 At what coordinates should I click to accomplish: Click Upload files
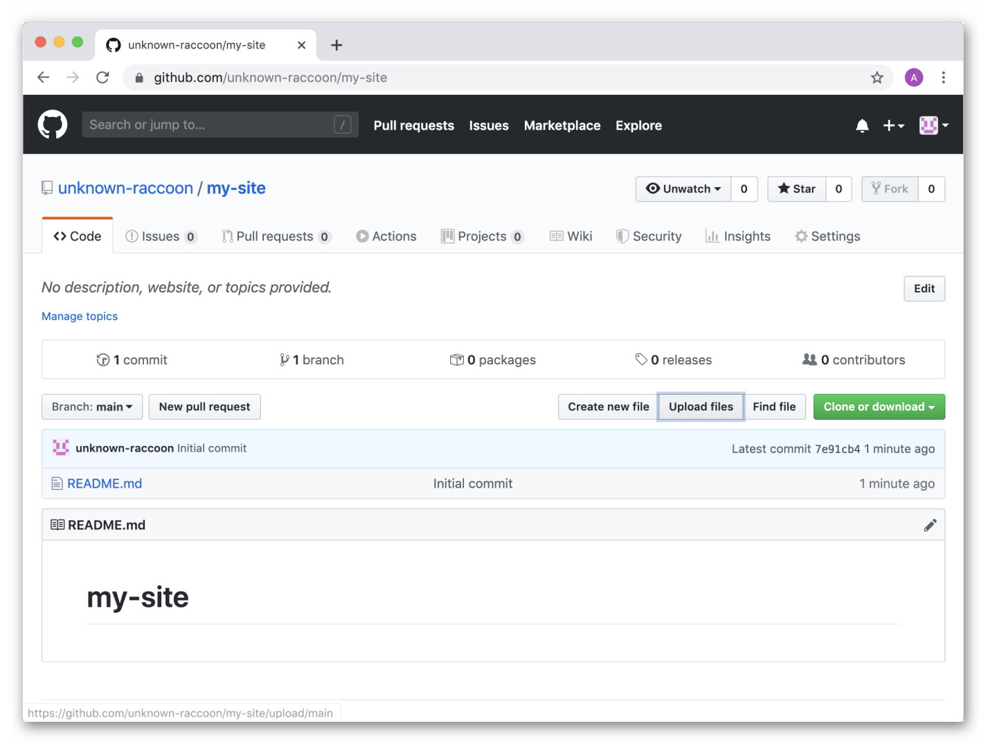pos(701,407)
